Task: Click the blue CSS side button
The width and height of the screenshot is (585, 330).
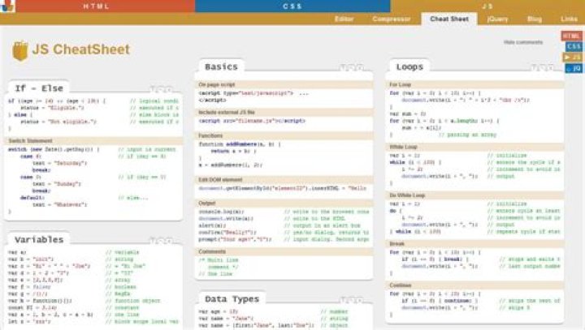Action: [574, 46]
